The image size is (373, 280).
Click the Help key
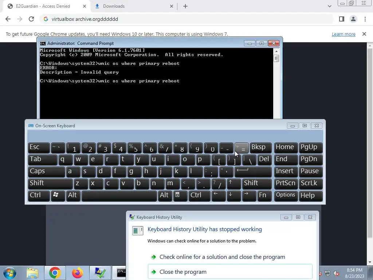coord(311,196)
